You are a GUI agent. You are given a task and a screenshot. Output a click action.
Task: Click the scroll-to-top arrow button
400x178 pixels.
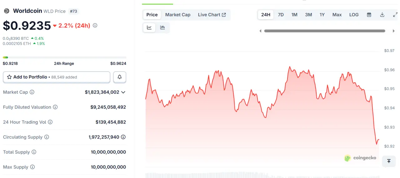[x=389, y=161]
